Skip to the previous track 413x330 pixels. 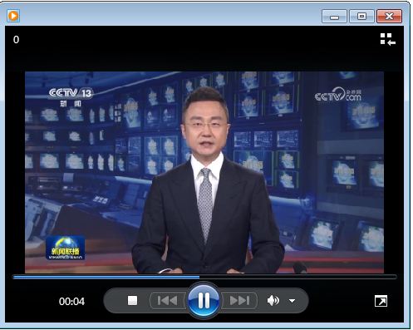point(168,300)
